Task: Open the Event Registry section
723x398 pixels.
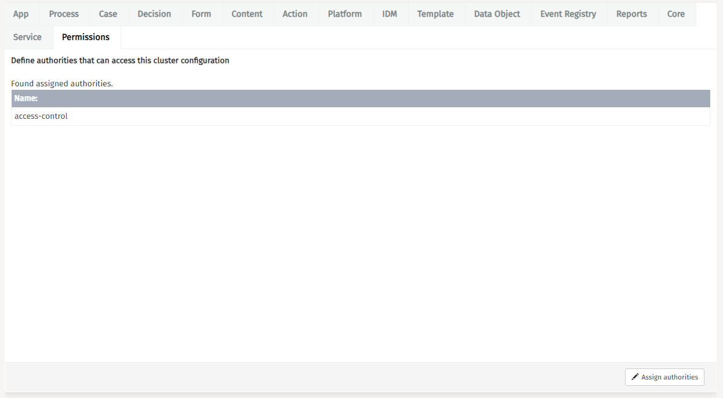Action: click(x=568, y=13)
